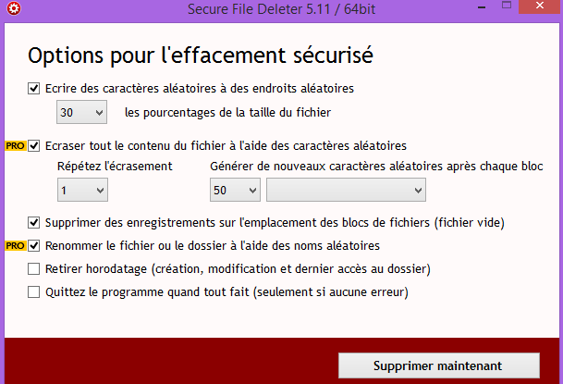Maximize the Secure File Deleter window
The image size is (563, 384).
tap(507, 5)
